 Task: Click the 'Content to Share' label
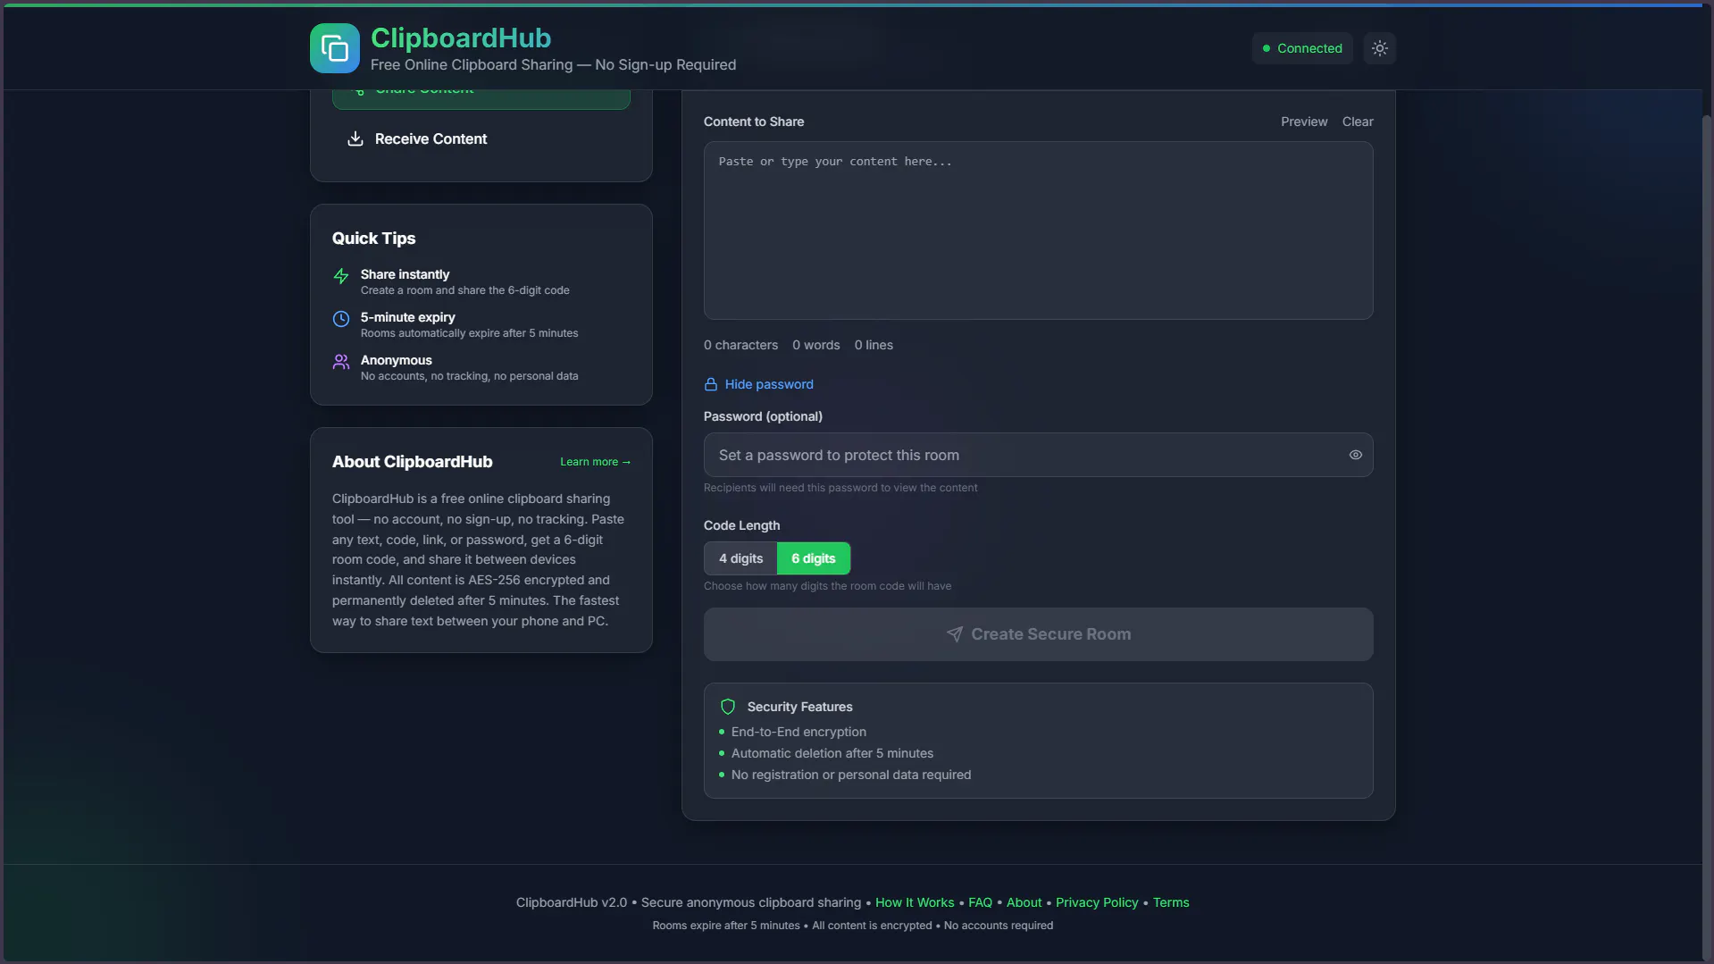[753, 122]
